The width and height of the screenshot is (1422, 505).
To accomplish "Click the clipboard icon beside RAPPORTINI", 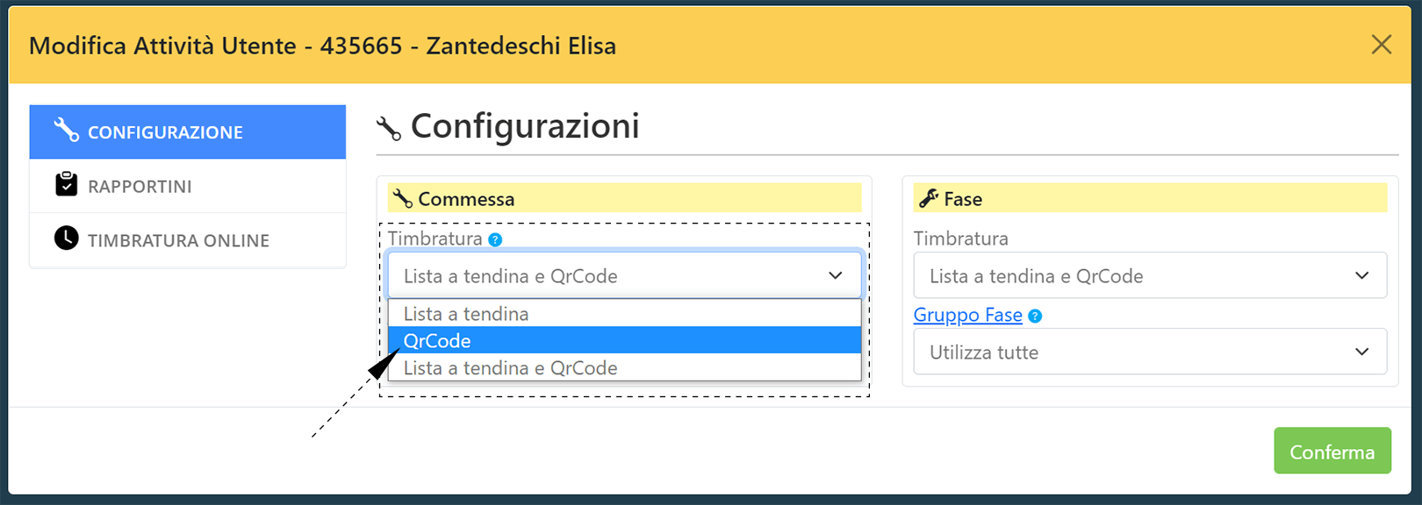I will [x=66, y=184].
